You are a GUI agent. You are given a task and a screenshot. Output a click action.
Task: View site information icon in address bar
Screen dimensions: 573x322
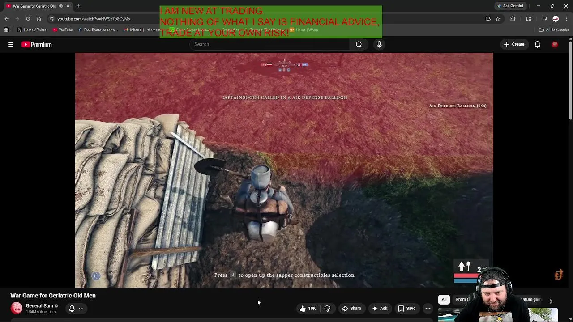(51, 19)
